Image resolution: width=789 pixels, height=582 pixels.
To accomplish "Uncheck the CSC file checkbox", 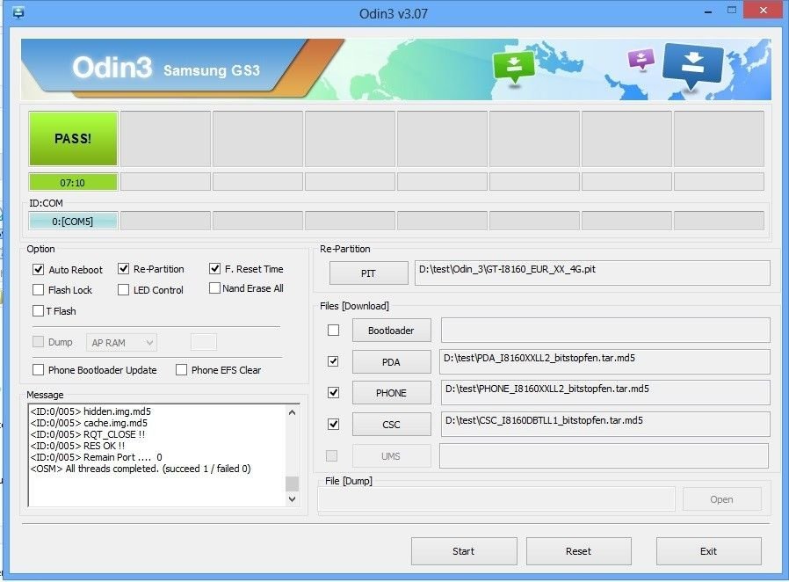I will pos(333,425).
